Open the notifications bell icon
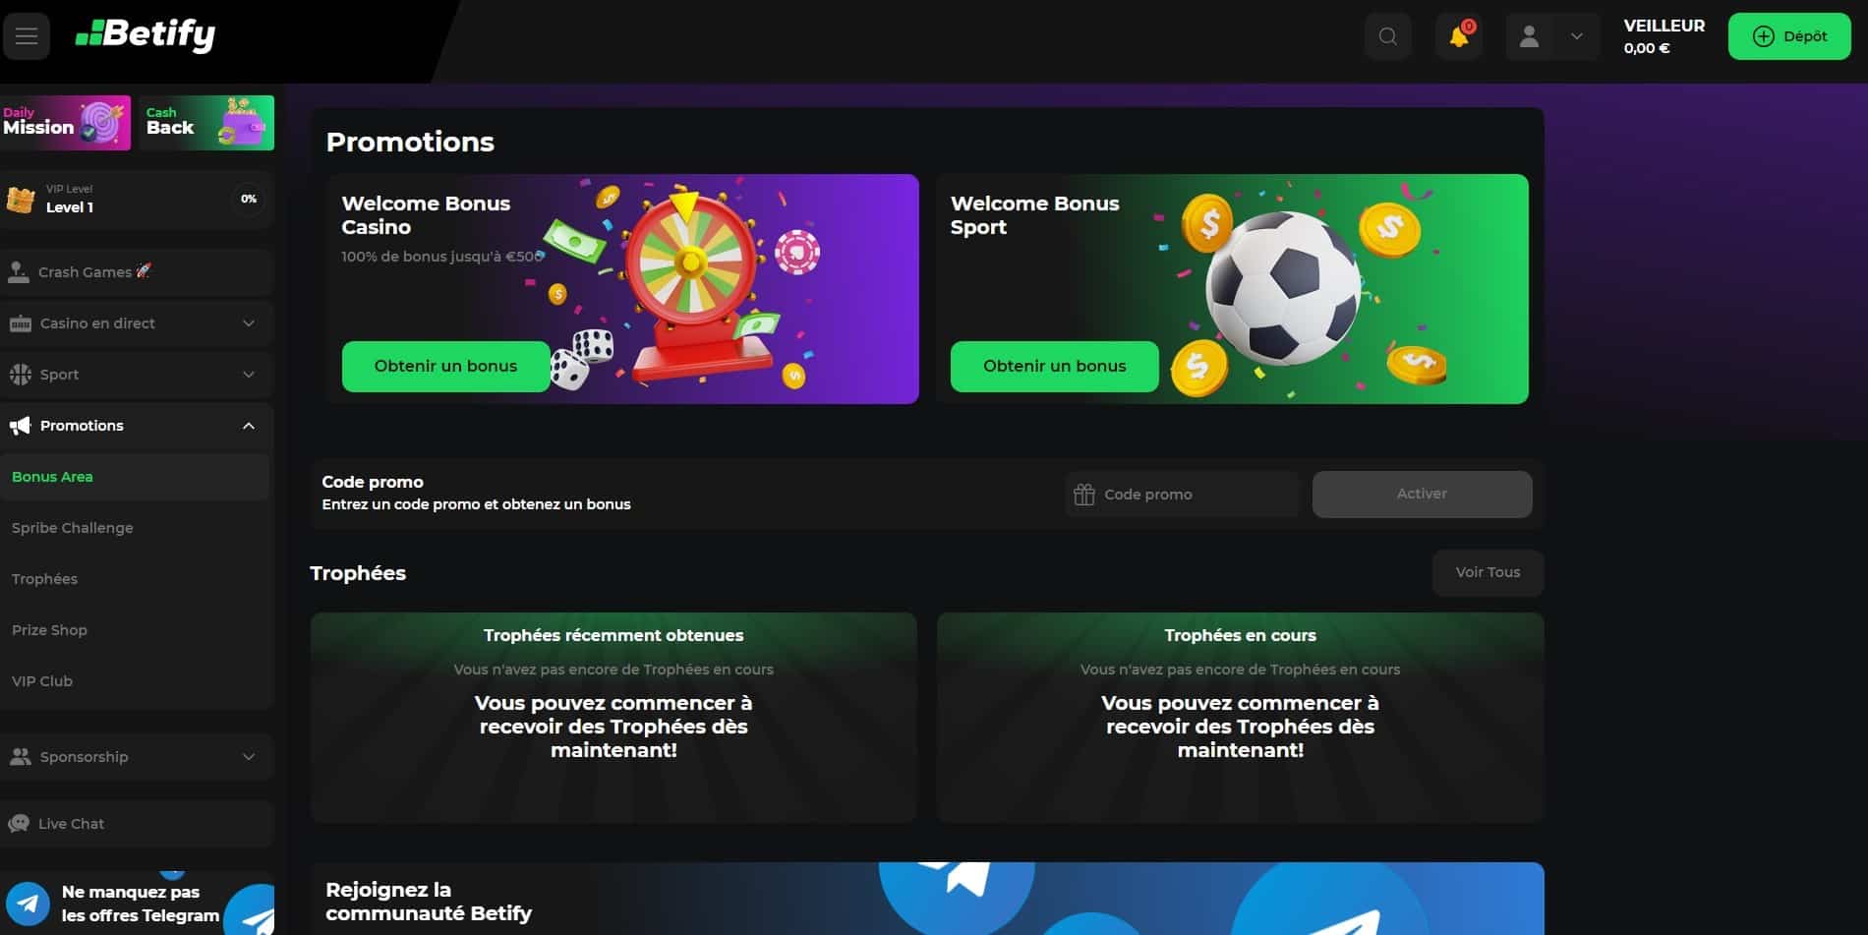The width and height of the screenshot is (1868, 935). tap(1459, 37)
